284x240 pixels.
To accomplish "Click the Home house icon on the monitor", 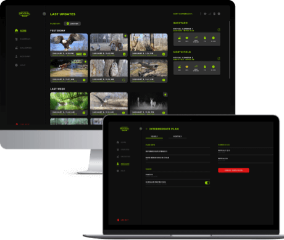I will (x=17, y=31).
